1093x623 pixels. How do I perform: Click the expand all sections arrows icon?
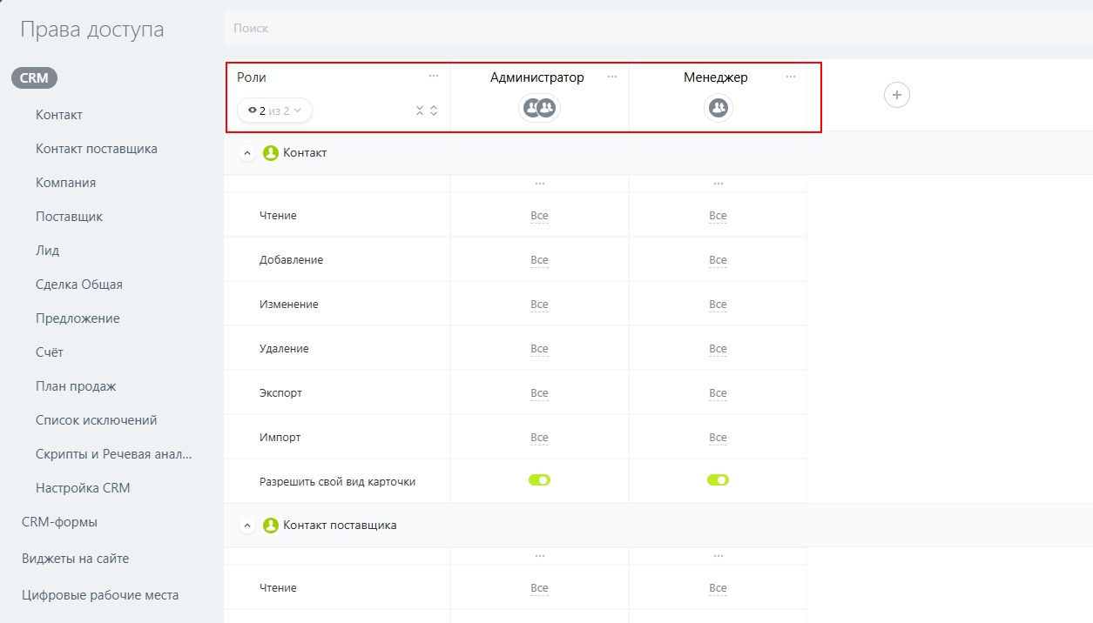click(x=434, y=111)
